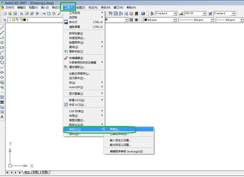This screenshot has height=177, width=244.
Task: Choose 输入自定义设置... in submenu
Action: point(129,140)
